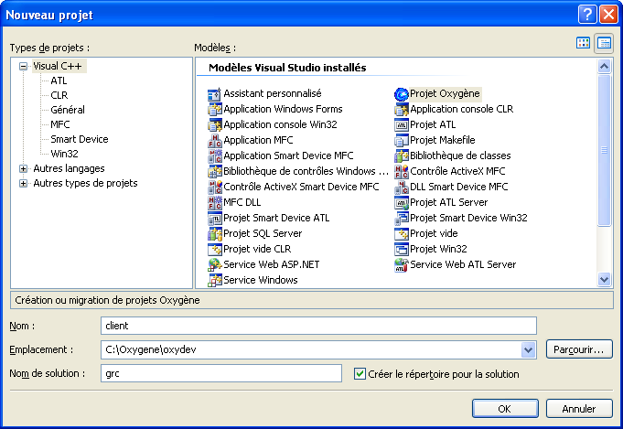
Task: Select the Projet Oxygène blue icon
Action: 401,94
